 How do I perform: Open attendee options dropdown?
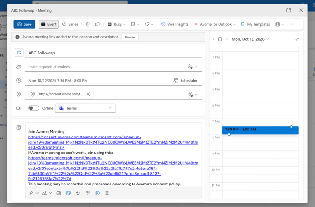pyautogui.click(x=192, y=67)
